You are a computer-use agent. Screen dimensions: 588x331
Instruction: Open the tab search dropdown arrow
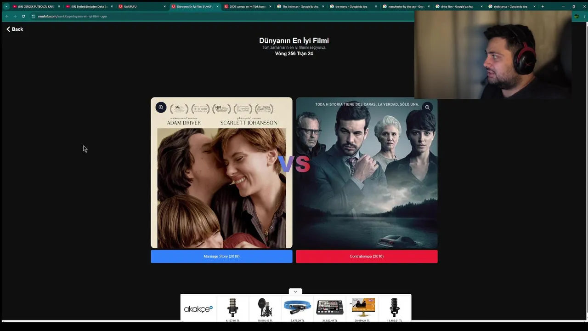click(x=6, y=6)
